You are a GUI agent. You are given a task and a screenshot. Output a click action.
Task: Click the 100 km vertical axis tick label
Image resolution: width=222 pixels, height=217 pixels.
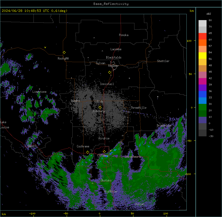pyautogui.click(x=189, y=41)
